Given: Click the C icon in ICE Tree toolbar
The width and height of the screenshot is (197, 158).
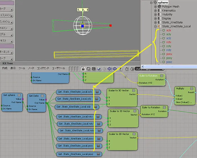Looking at the screenshot, I should click(94, 69).
